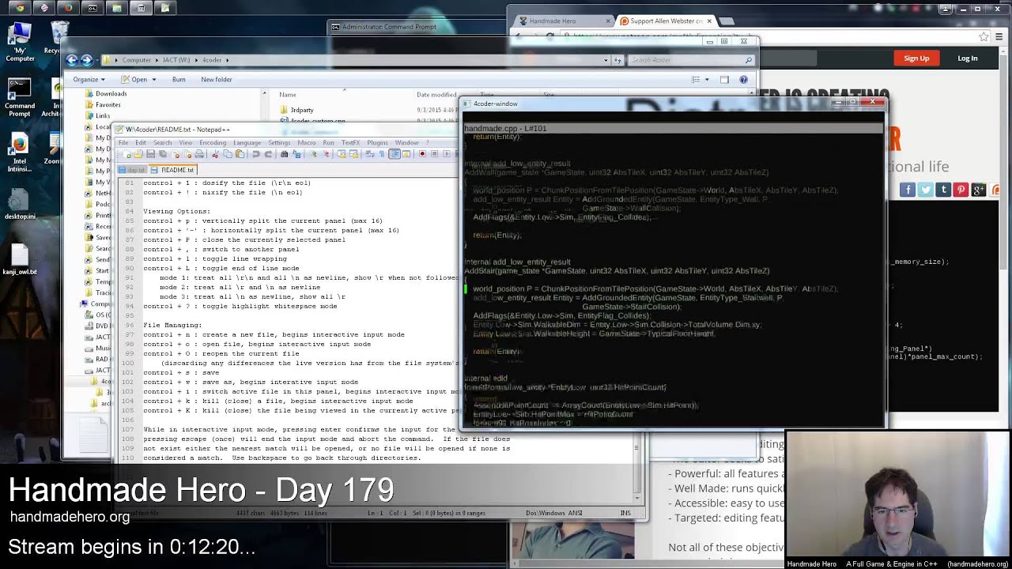Save file with Notepad++ floppy icon

[x=150, y=154]
